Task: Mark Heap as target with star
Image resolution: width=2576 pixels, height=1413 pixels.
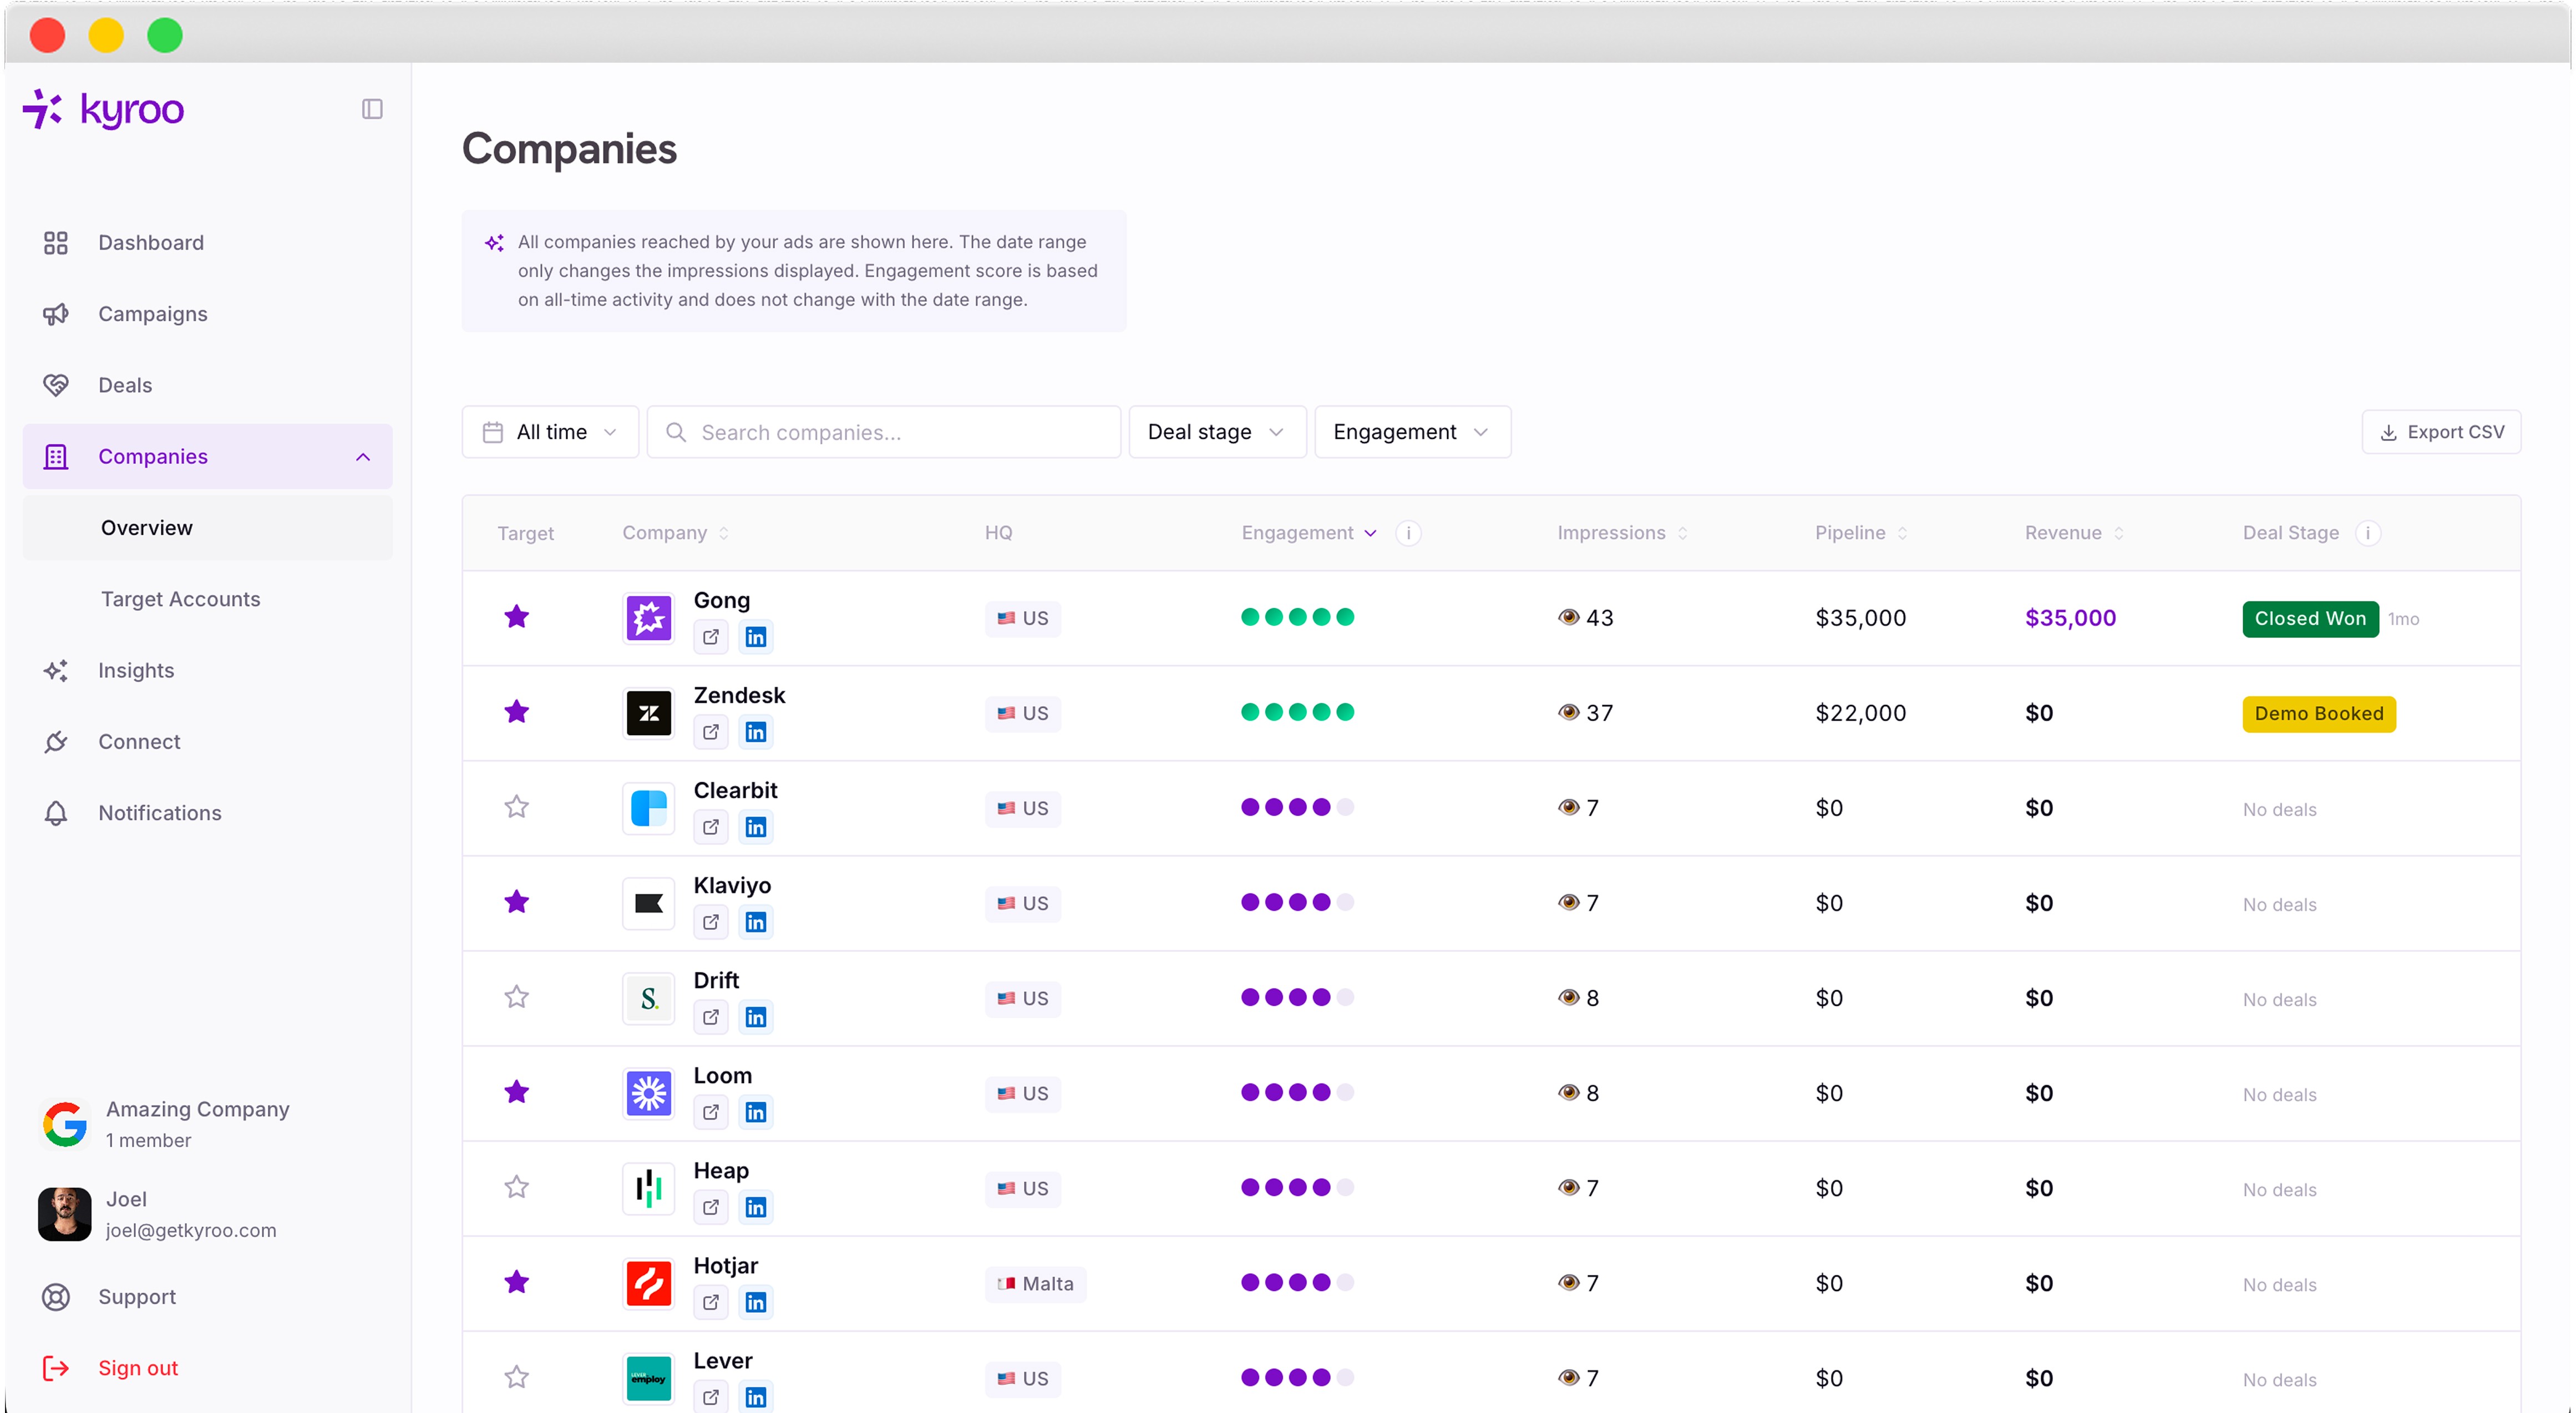Action: click(x=516, y=1187)
